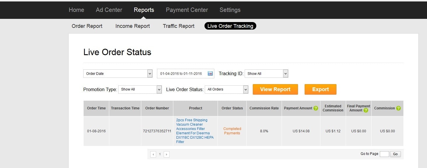Click the Commission column help icon

pyautogui.click(x=398, y=108)
